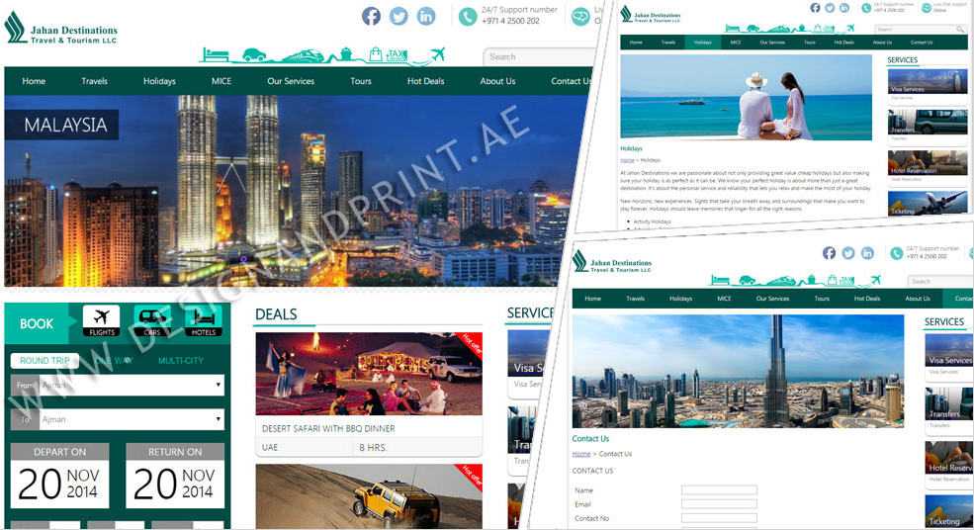
Task: Click the Home breadcrumb link on the Contact Us page
Action: (580, 454)
